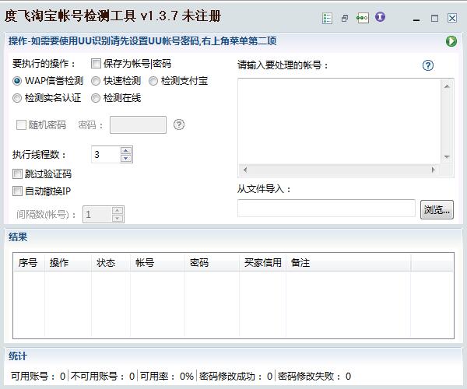Click the 不可用账号 count in statistics
467x389 pixels.
coord(132,377)
